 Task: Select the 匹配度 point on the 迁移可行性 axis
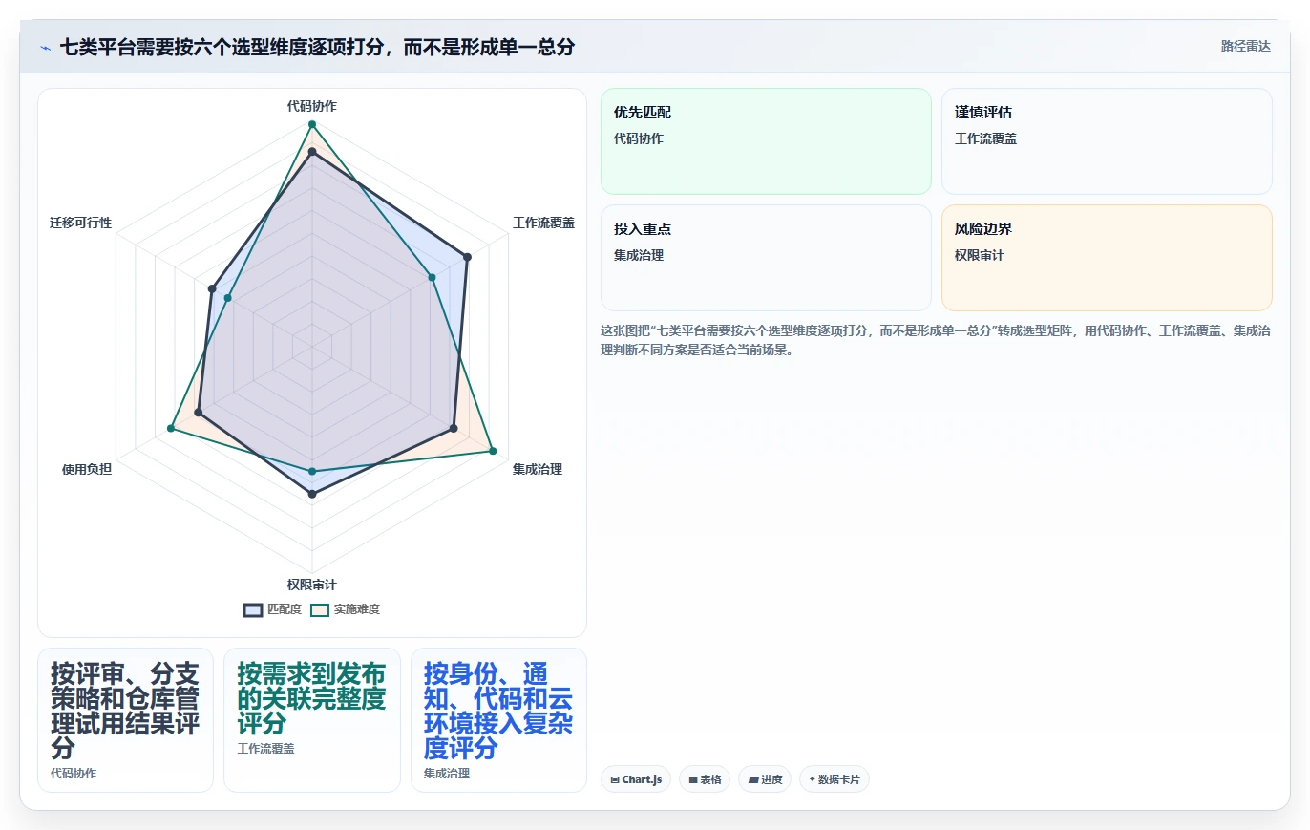211,288
